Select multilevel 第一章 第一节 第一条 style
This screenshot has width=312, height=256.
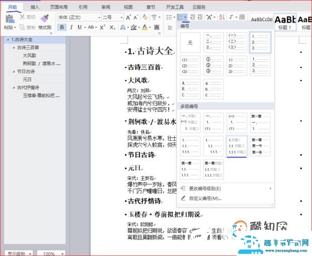click(260, 146)
